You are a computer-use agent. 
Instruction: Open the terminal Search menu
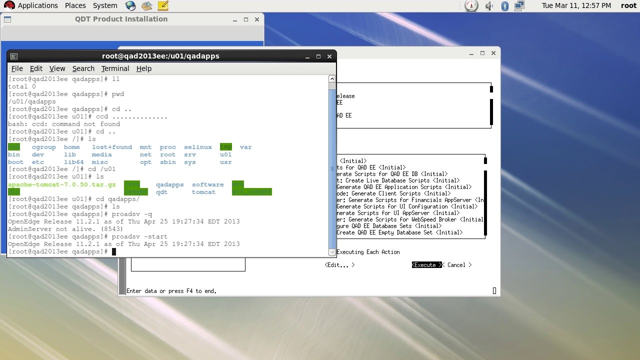(x=83, y=68)
